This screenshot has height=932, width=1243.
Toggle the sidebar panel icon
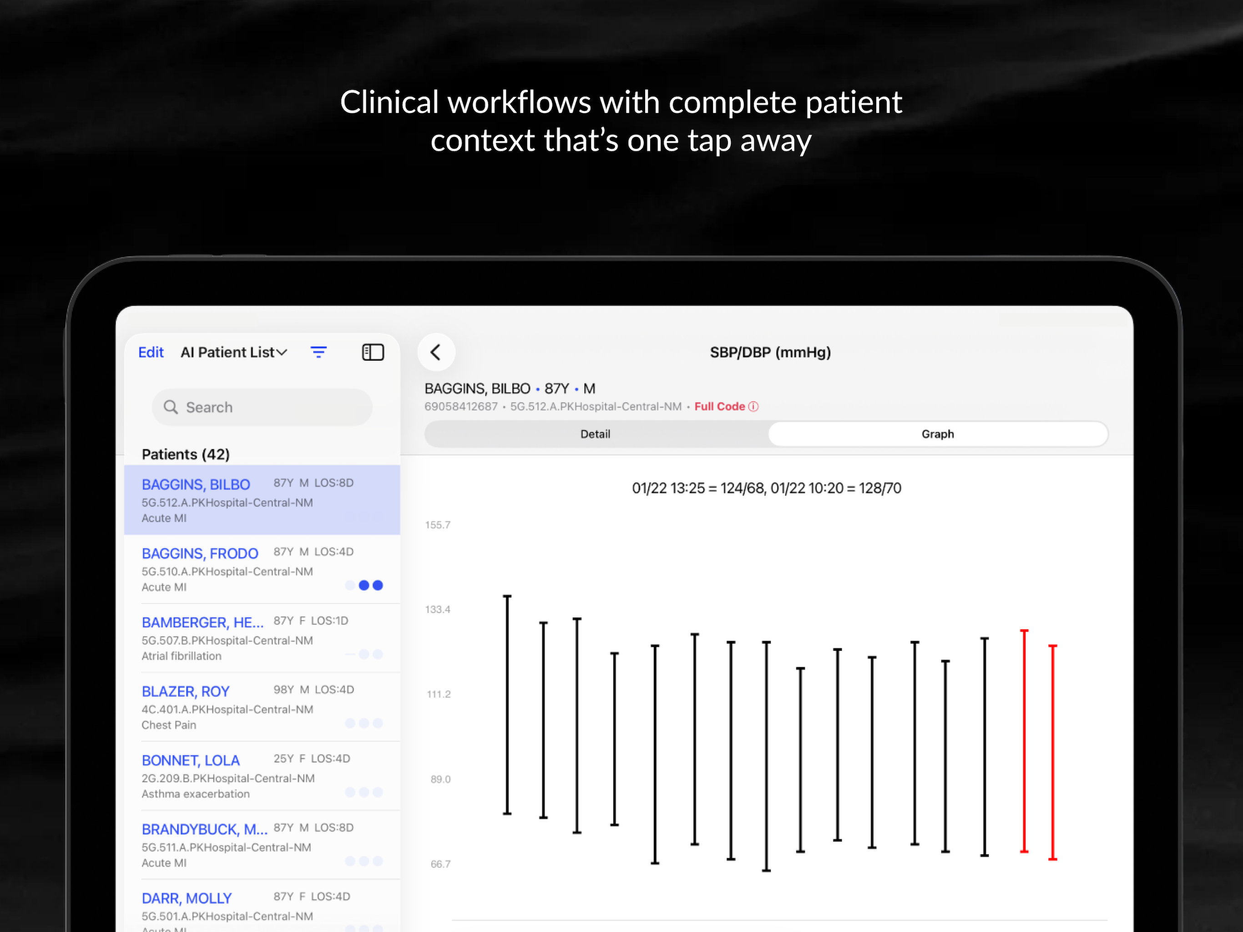pos(373,352)
